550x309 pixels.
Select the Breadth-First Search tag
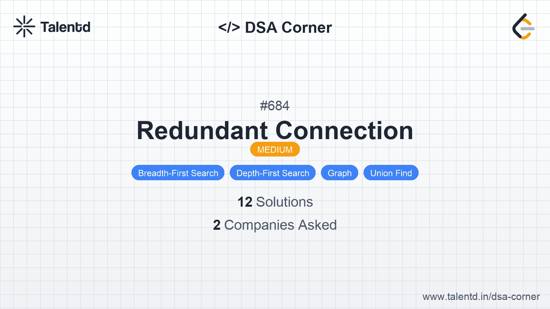tap(178, 173)
